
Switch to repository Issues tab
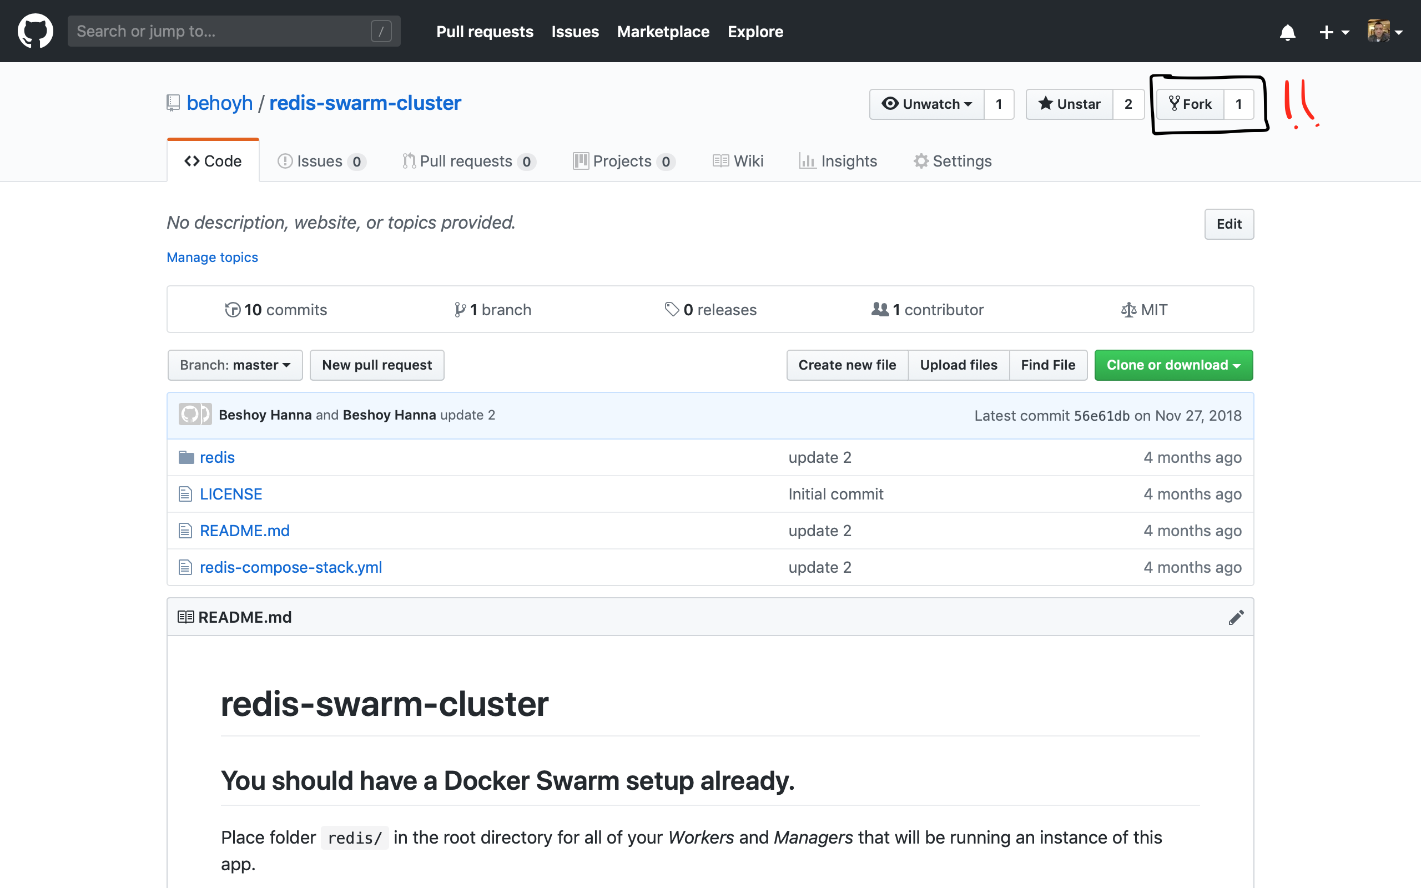(x=321, y=161)
